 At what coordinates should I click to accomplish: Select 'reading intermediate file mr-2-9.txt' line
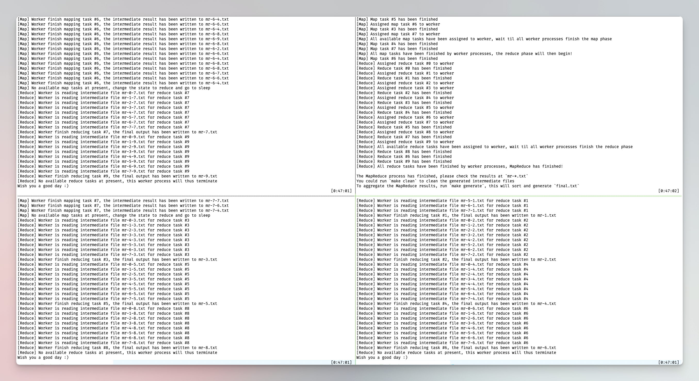[x=103, y=147]
